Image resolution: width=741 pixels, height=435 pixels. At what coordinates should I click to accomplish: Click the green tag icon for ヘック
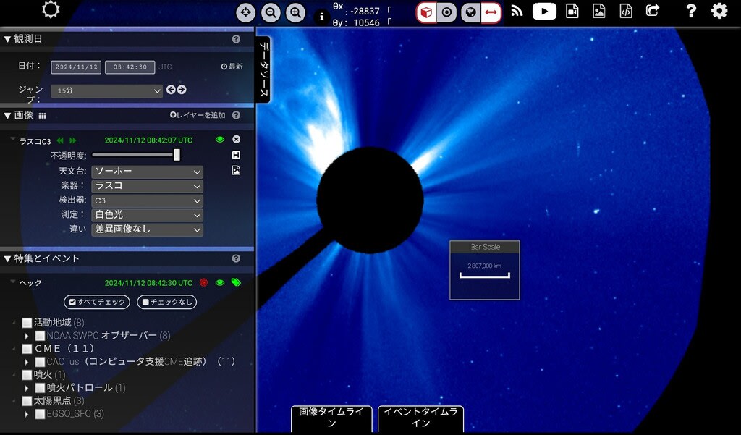(236, 282)
